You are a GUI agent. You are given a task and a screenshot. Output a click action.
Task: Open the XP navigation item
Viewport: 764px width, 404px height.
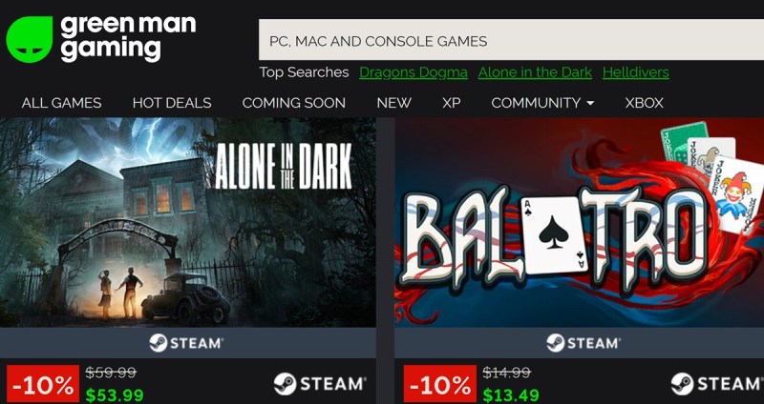click(x=451, y=103)
